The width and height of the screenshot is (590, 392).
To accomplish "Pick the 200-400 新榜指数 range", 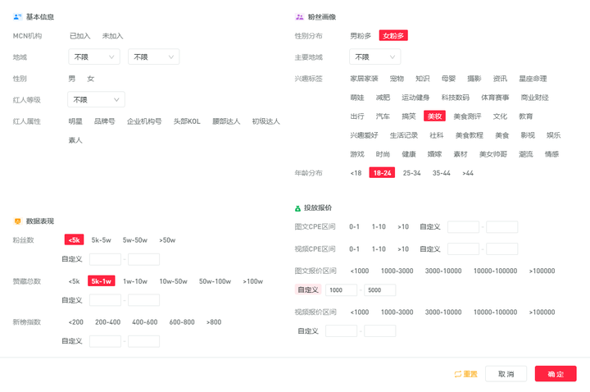I will pos(107,322).
